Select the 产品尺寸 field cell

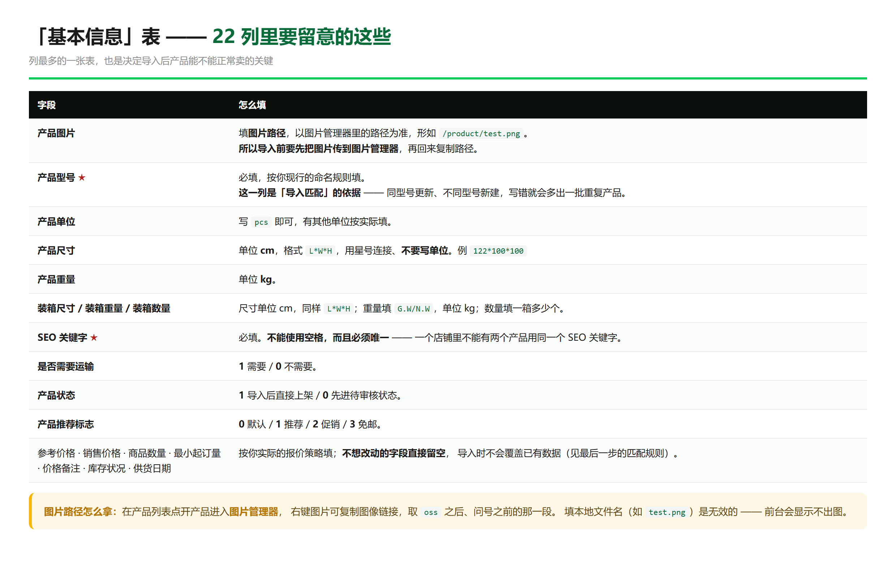(129, 250)
